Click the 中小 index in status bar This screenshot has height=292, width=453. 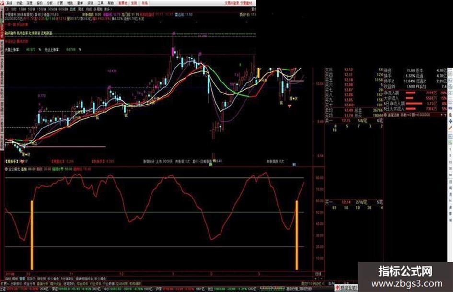tap(106, 289)
